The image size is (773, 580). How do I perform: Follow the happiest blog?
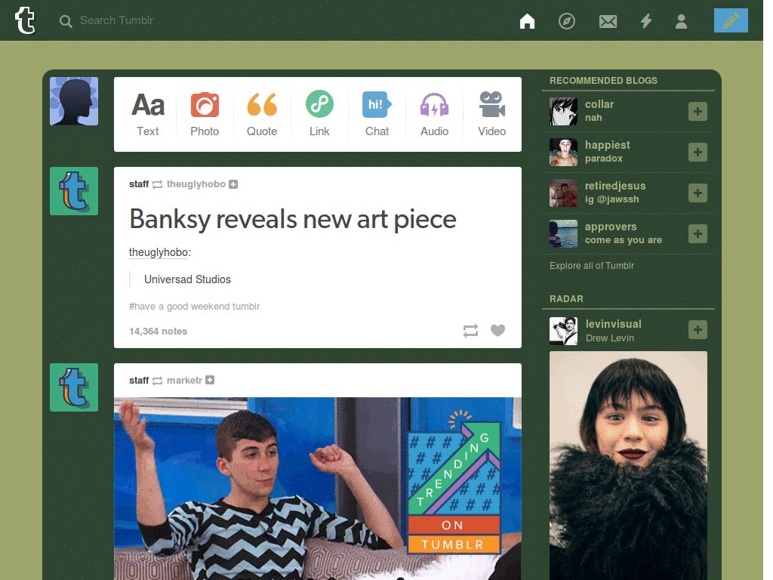[698, 153]
